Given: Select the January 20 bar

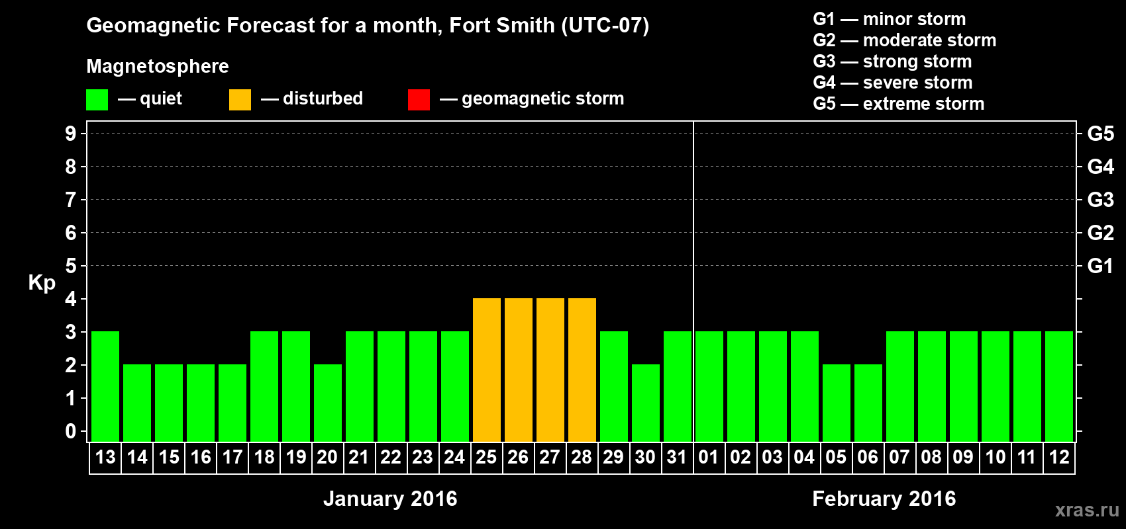Looking at the screenshot, I should click(328, 403).
